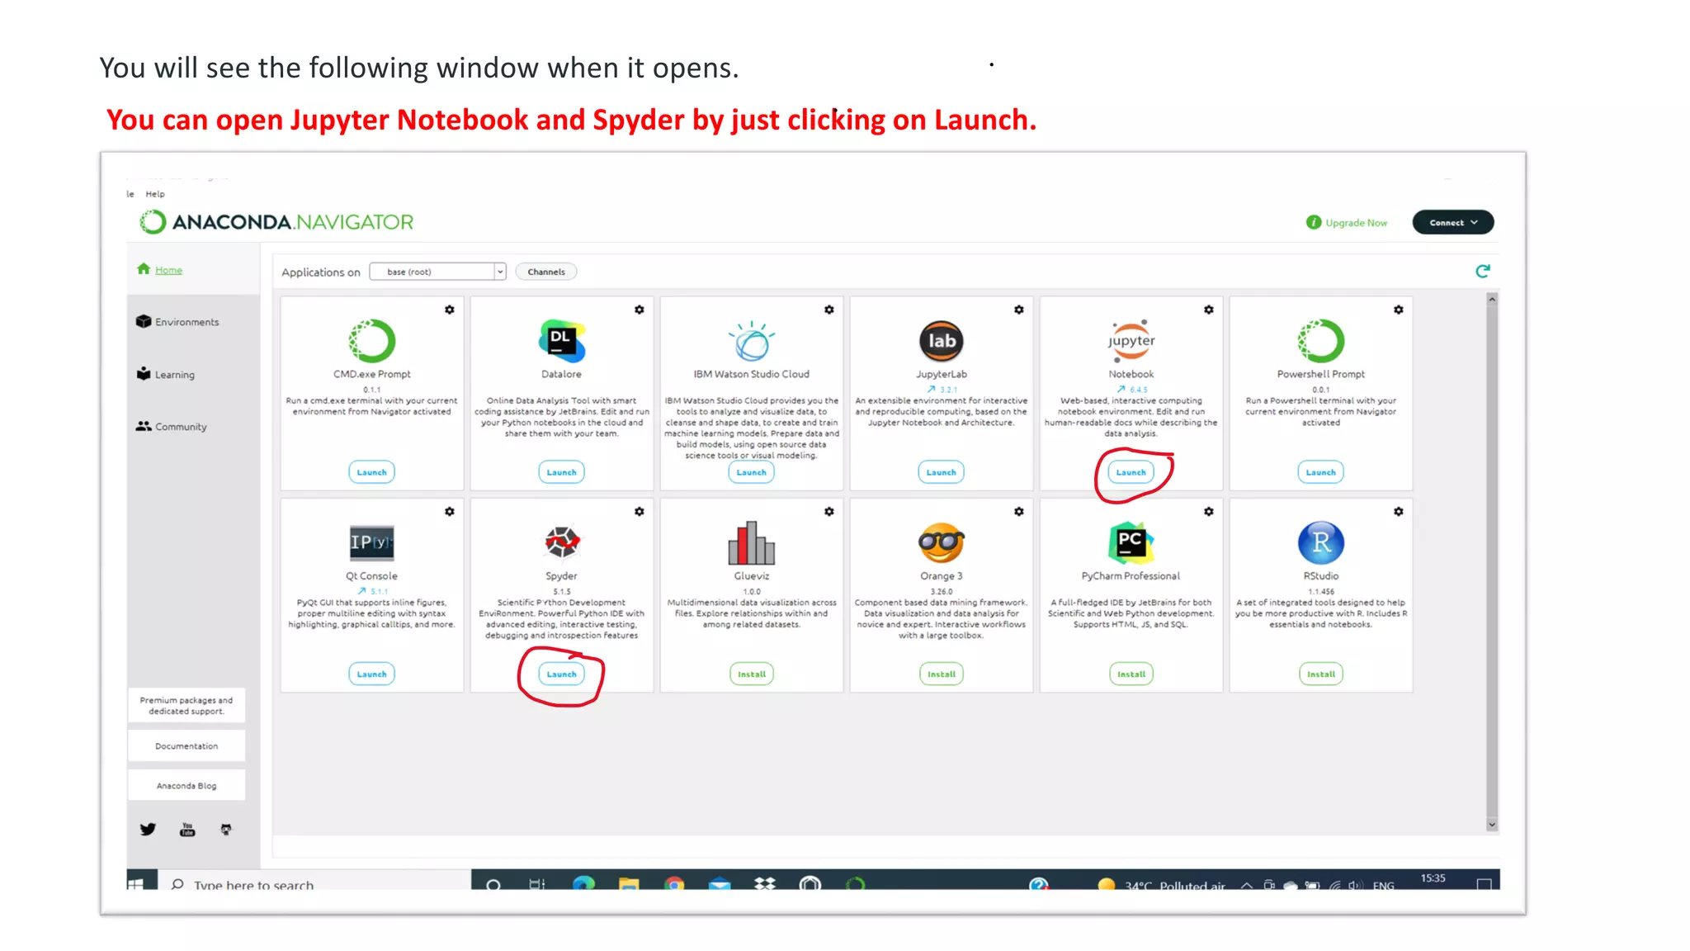Click the applications list vertical scrollbar

pyautogui.click(x=1491, y=561)
